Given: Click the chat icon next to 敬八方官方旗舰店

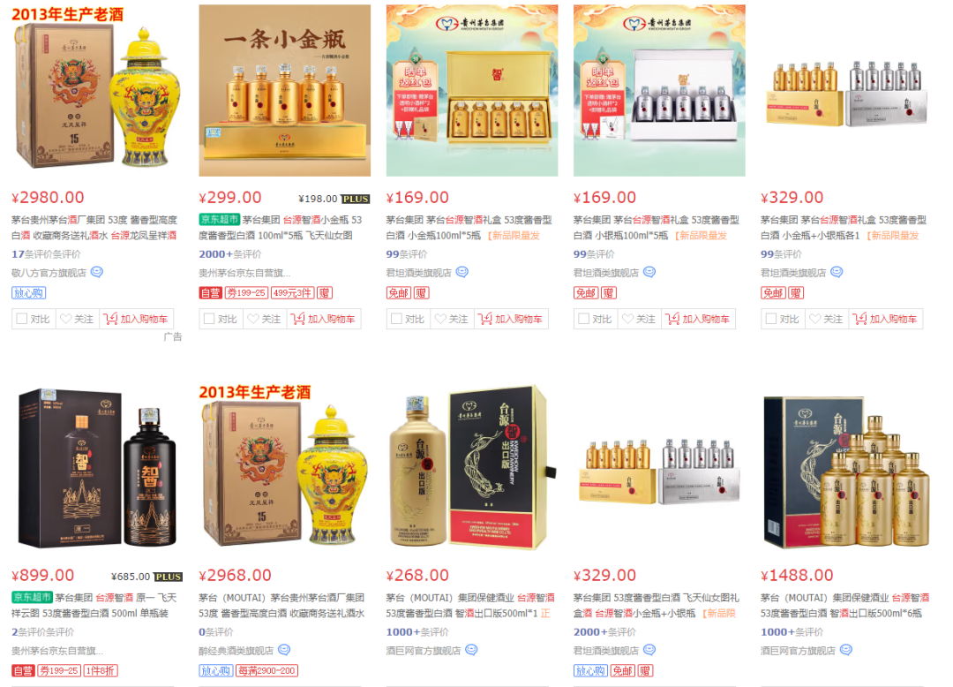Looking at the screenshot, I should [97, 272].
